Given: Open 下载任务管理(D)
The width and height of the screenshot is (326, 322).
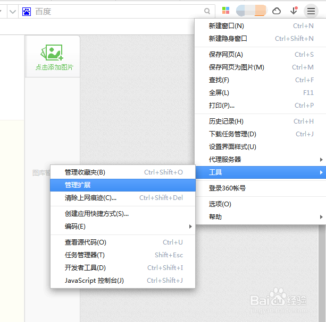Looking at the screenshot, I should tap(261, 134).
